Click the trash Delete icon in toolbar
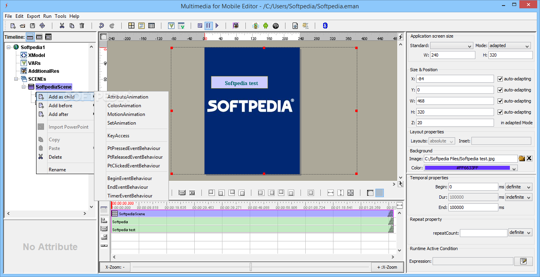Image resolution: width=540 pixels, height=277 pixels. click(x=82, y=26)
